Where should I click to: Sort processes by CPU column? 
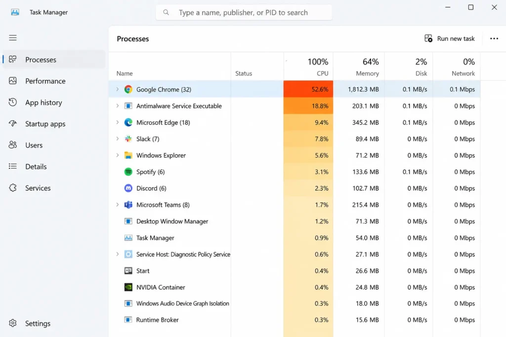pos(308,67)
